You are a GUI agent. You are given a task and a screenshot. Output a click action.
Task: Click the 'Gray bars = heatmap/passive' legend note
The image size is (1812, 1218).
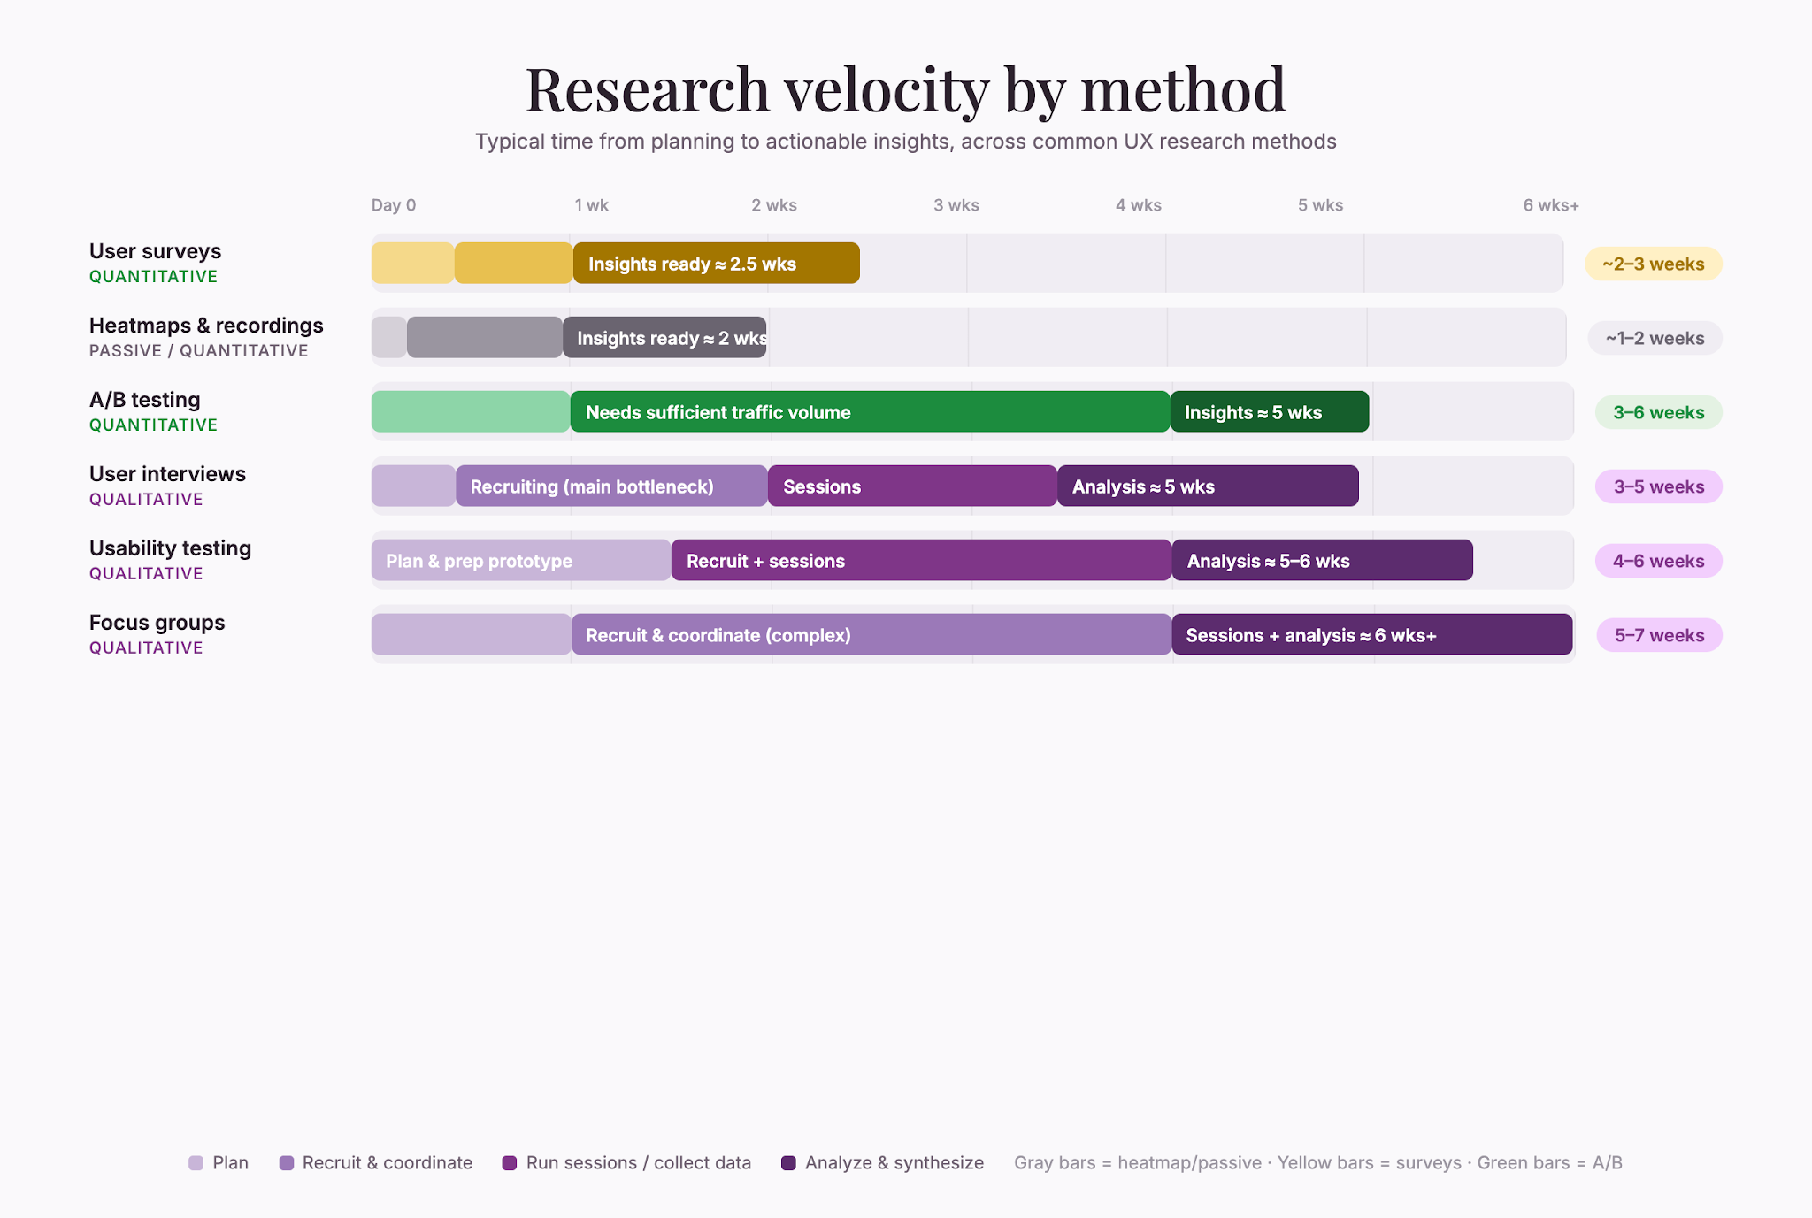pyautogui.click(x=1138, y=1163)
